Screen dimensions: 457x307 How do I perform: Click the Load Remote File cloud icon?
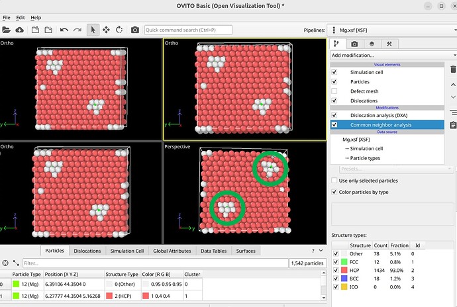click(20, 30)
